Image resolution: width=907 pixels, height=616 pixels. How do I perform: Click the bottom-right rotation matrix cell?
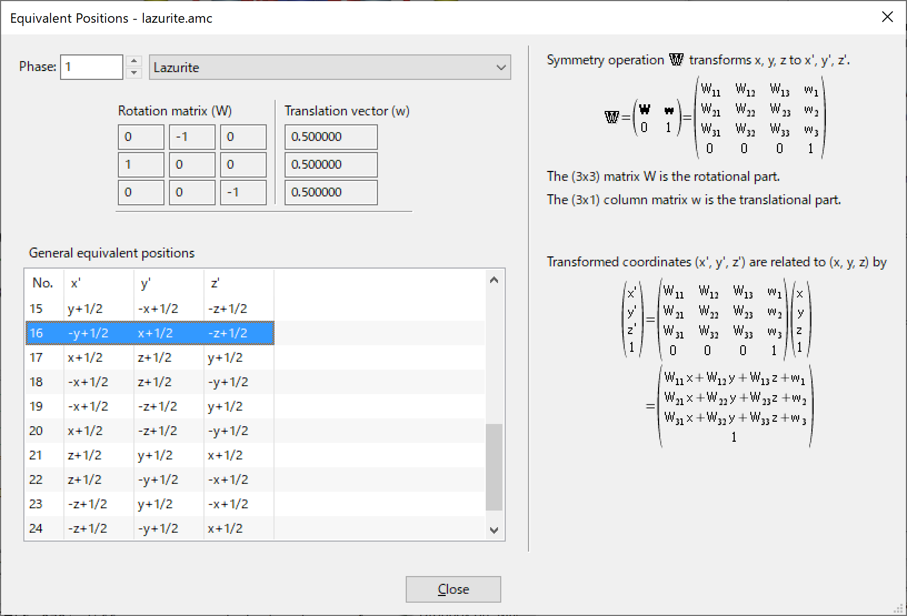[x=243, y=193]
